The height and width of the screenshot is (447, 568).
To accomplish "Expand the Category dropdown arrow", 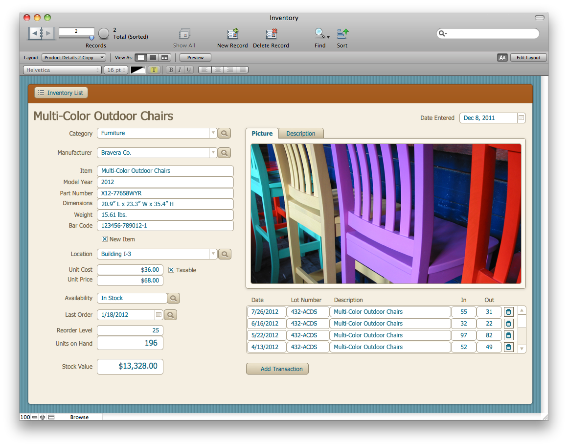I will (213, 133).
